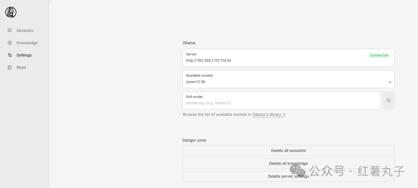The width and height of the screenshot is (418, 188).
Task: Expand the Available models chevron
Action: click(390, 82)
